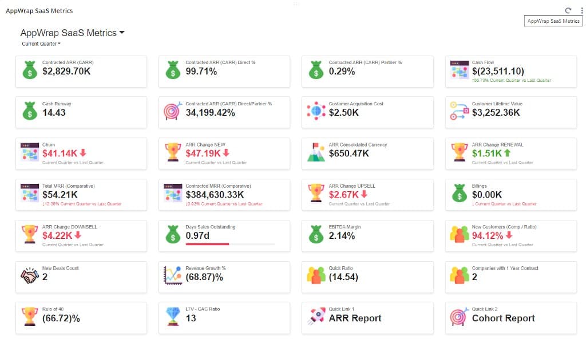Select the Churn $41.14K value
Viewport: 586px width, 343px height.
[x=60, y=153]
